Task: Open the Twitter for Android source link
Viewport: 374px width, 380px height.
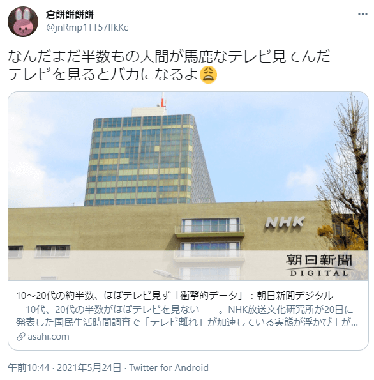Action: pyautogui.click(x=168, y=368)
